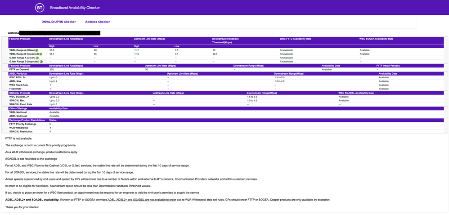Click the 55.7 downstream high value

(x=52, y=54)
